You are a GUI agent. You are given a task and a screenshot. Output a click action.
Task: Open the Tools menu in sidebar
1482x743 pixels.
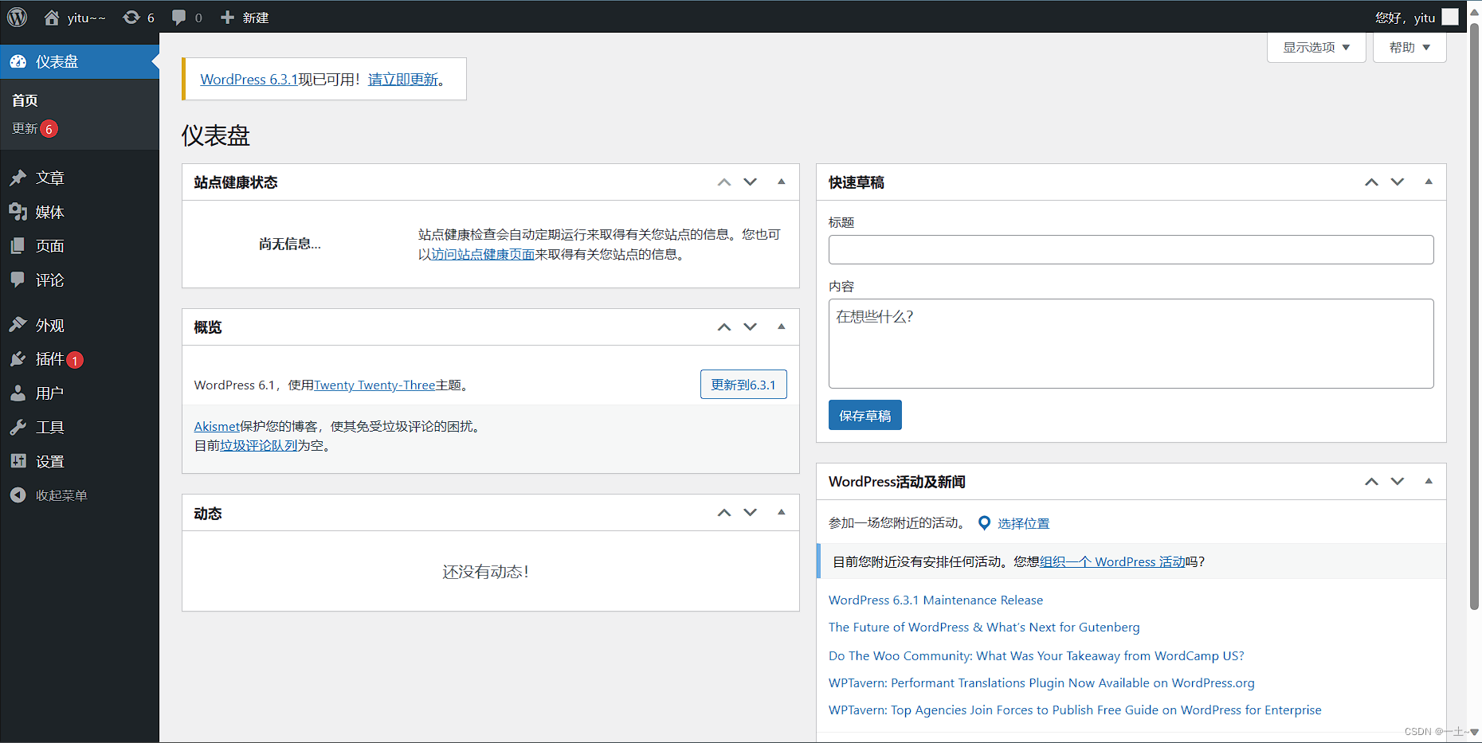point(49,428)
